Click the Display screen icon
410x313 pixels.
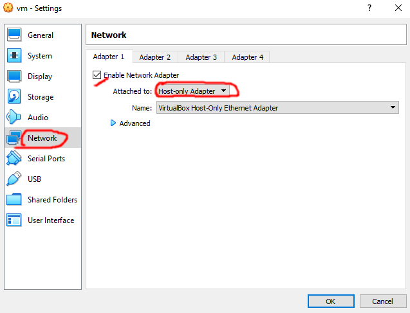[14, 76]
